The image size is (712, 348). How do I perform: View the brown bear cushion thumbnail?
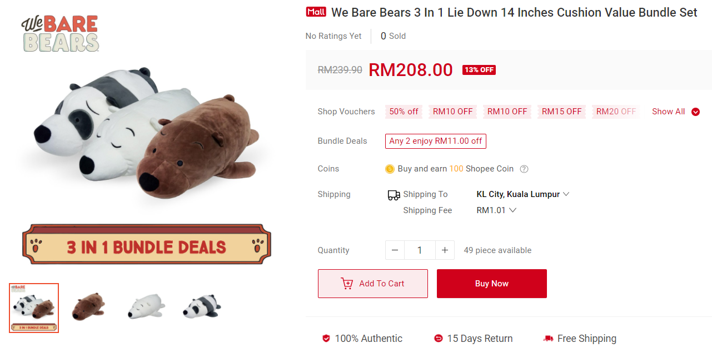click(88, 307)
